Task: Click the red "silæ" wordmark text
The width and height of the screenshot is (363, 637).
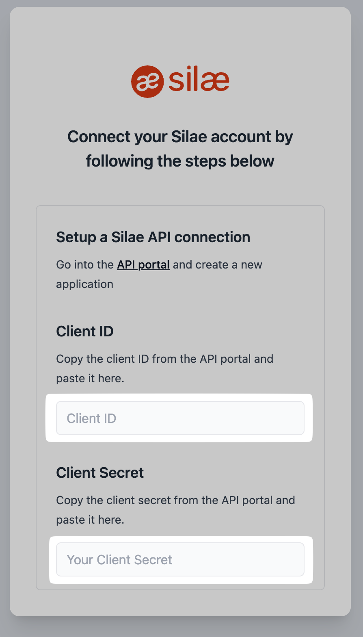Action: point(199,80)
